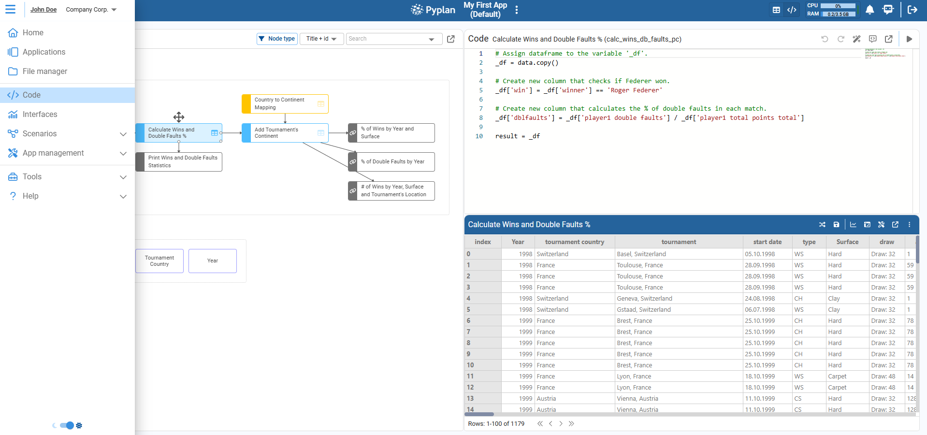The width and height of the screenshot is (927, 435).
Task: Click the John Doe user link
Action: [43, 10]
